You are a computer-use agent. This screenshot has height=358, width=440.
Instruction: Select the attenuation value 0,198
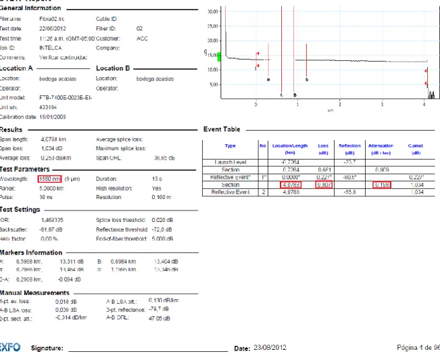coord(382,185)
